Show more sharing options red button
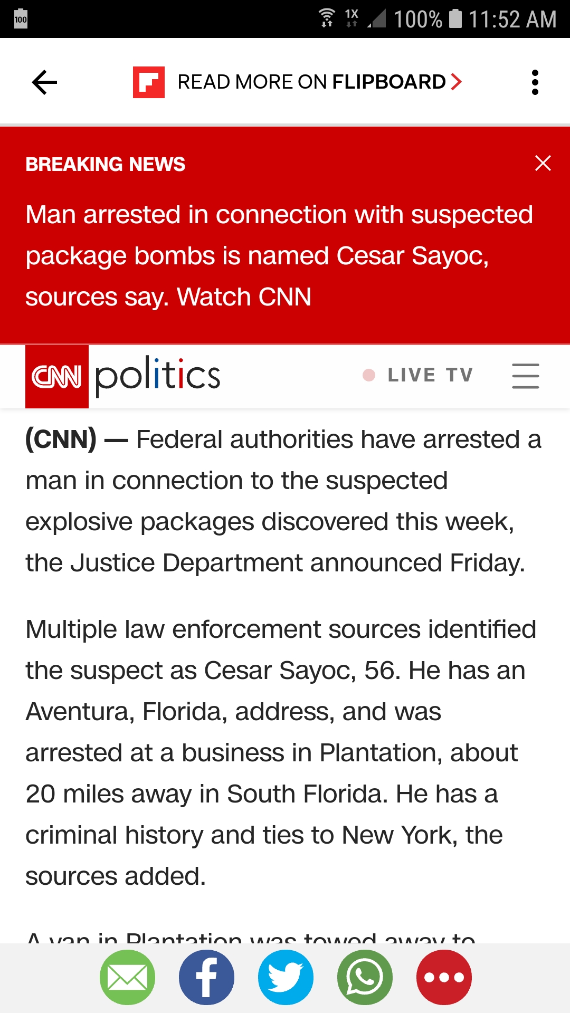 pyautogui.click(x=444, y=977)
